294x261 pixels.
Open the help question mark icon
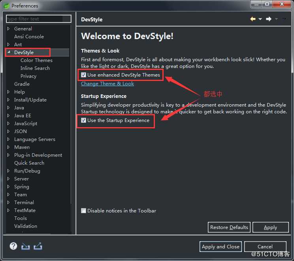[13, 246]
